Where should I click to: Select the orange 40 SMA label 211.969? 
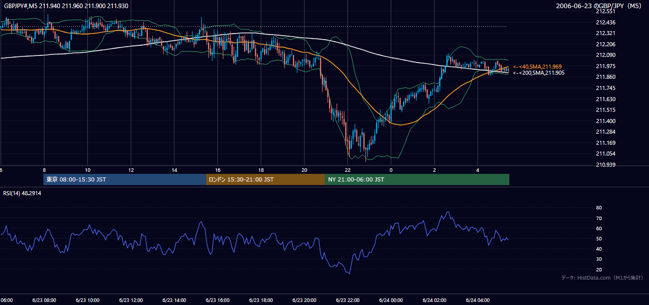(537, 67)
